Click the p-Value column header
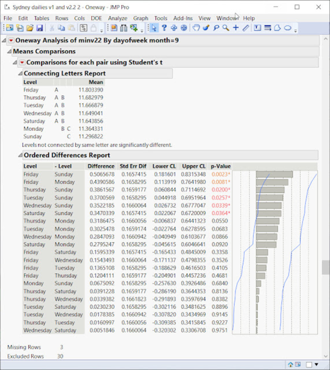This screenshot has width=330, height=370. pos(220,166)
